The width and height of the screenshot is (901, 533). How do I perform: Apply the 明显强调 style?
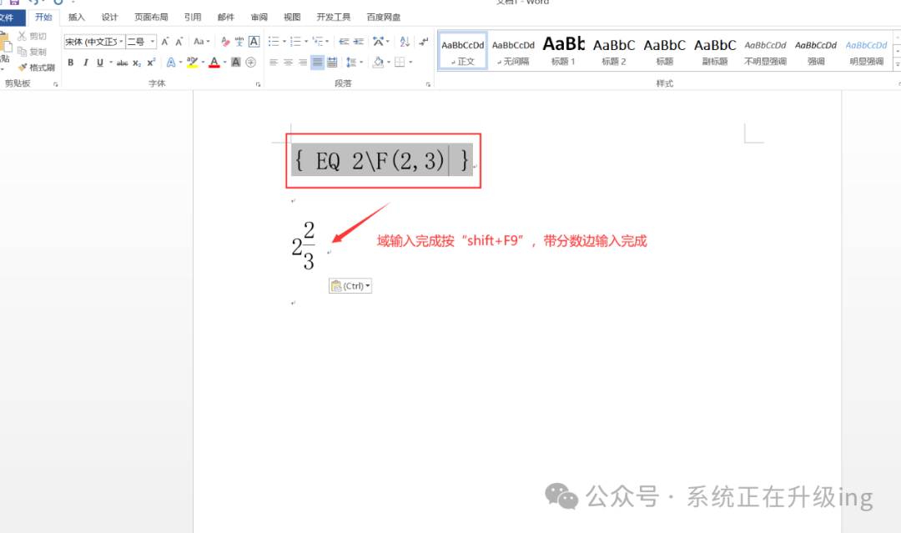pos(867,51)
